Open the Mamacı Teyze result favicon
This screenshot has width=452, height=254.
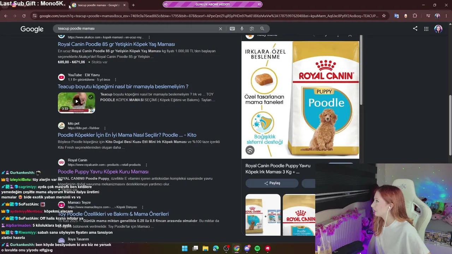point(61,205)
